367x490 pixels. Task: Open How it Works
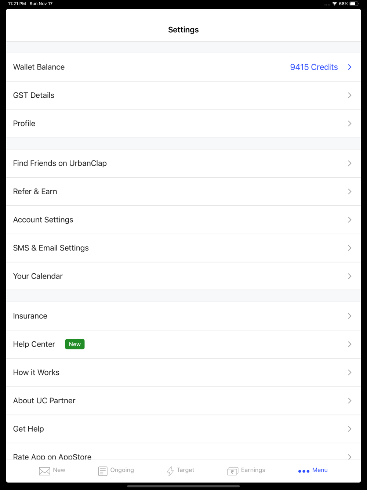[x=183, y=372]
